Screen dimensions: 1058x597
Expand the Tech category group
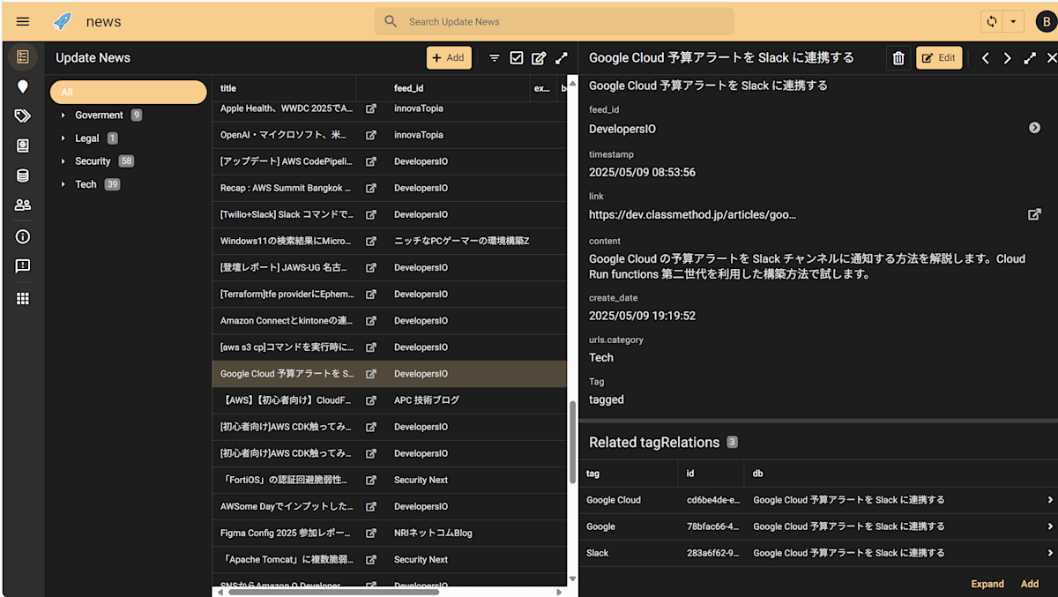click(63, 184)
